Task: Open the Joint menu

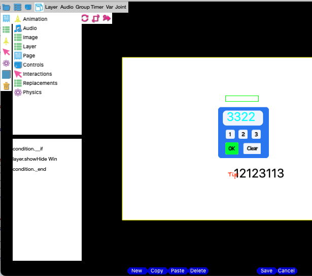Action: (x=121, y=7)
